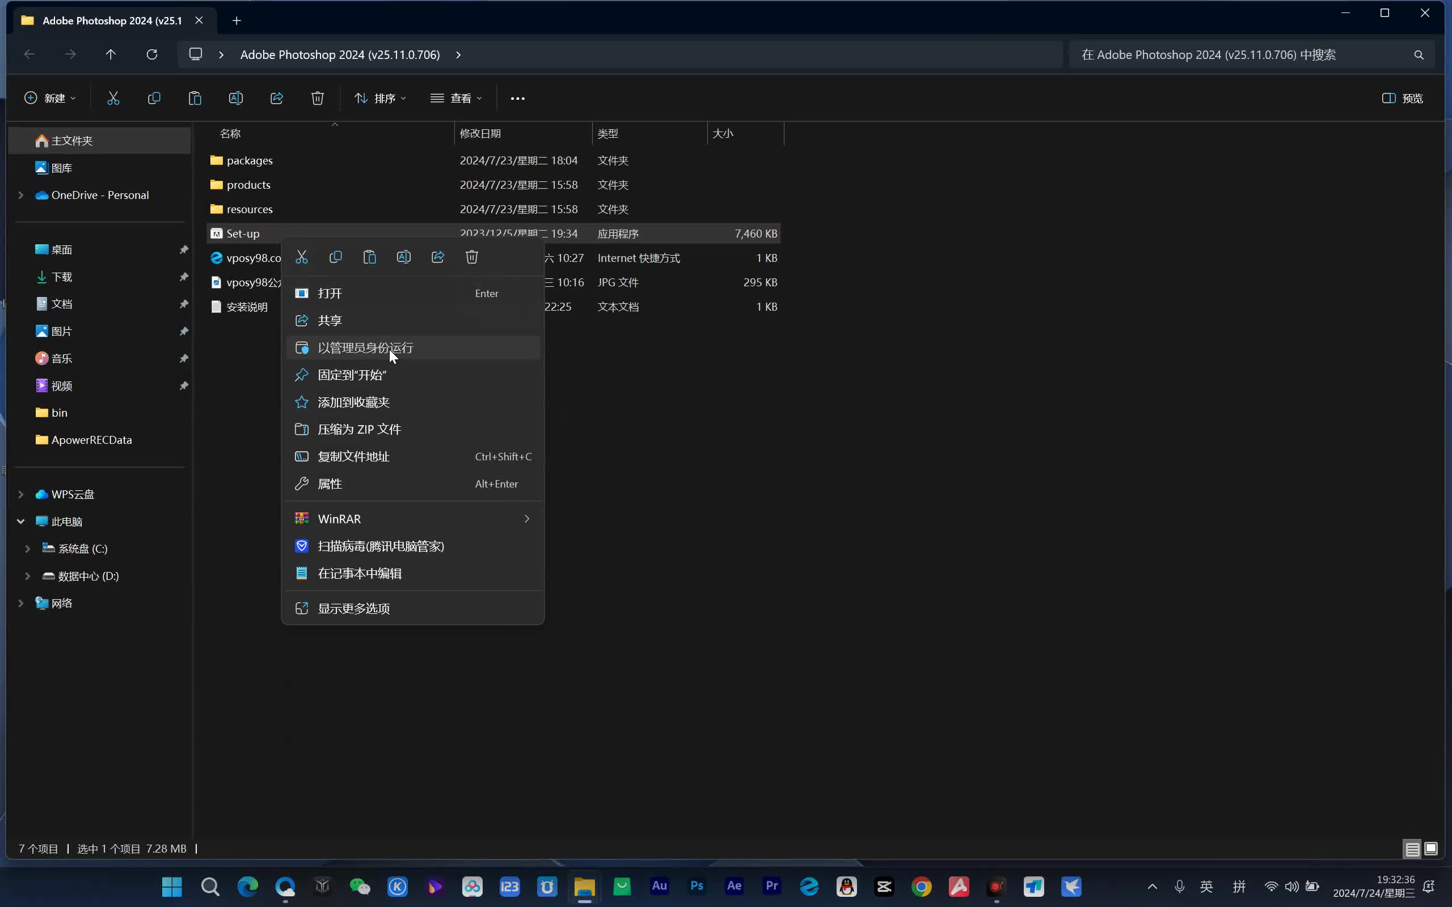
Task: Collapse the 此电脑 tree node
Action: click(x=21, y=522)
